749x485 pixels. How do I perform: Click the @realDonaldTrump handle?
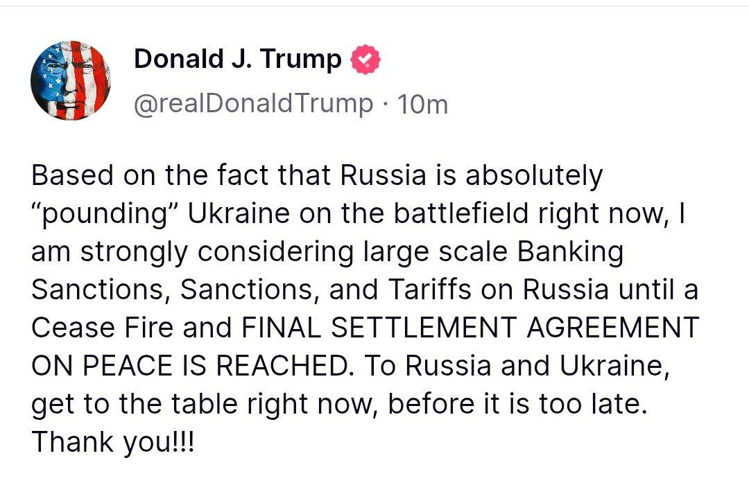coord(252,104)
